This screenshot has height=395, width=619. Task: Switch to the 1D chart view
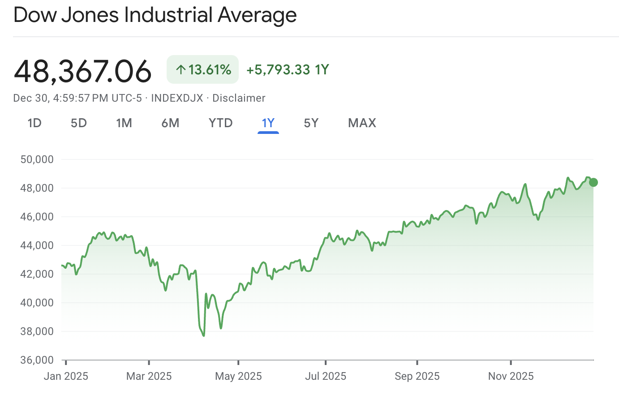coord(34,123)
